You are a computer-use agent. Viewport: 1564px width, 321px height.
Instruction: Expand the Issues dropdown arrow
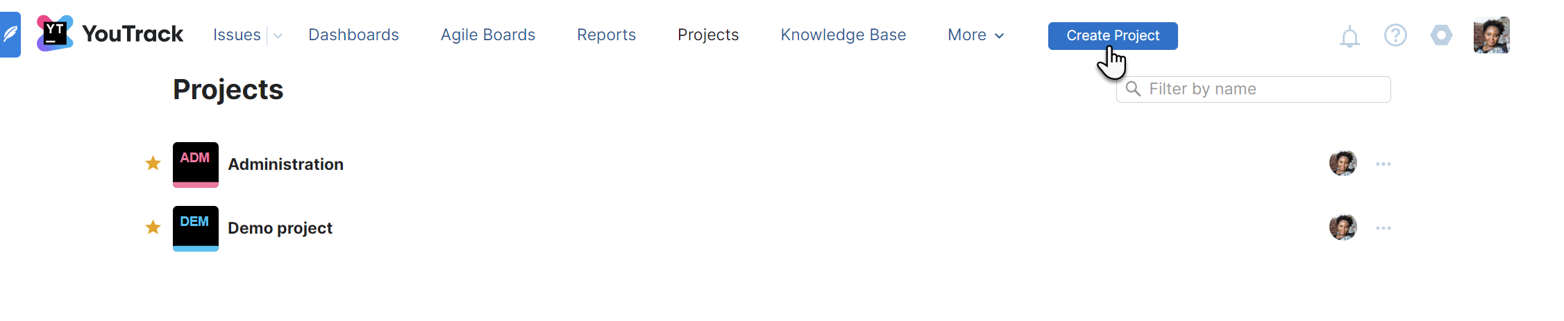click(x=278, y=35)
